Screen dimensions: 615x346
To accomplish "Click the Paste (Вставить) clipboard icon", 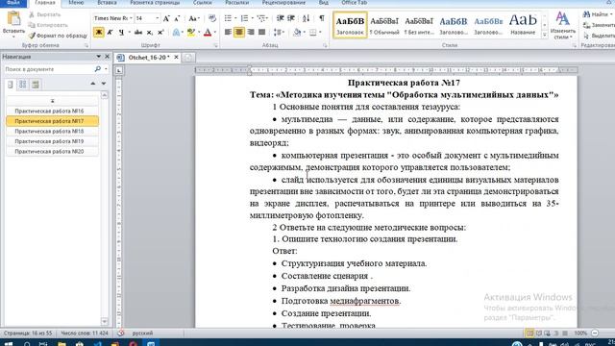I will (13, 18).
